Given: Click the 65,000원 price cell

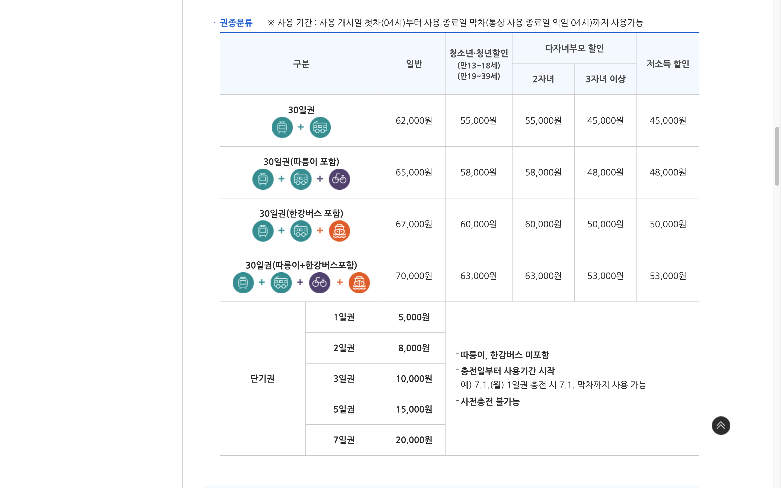Looking at the screenshot, I should point(414,172).
